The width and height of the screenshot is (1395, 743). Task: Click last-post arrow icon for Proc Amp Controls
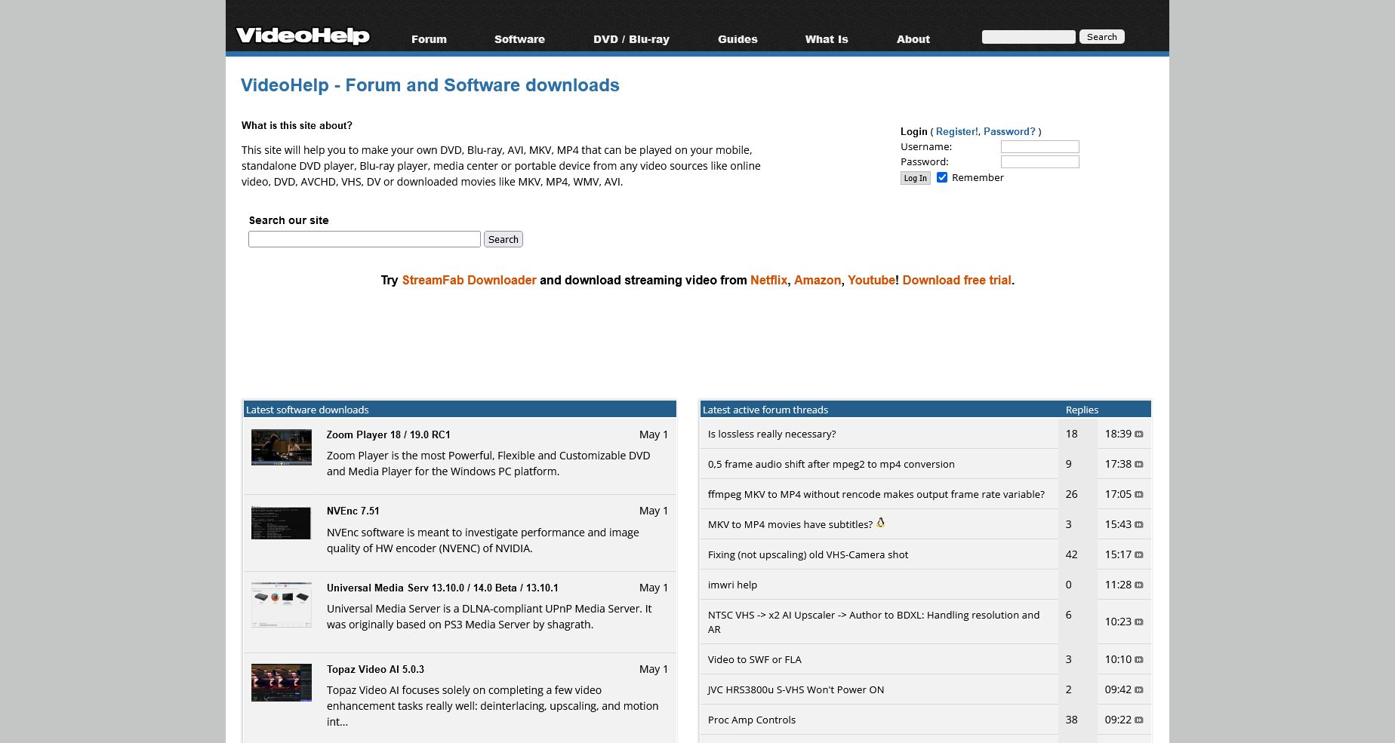tap(1138, 720)
